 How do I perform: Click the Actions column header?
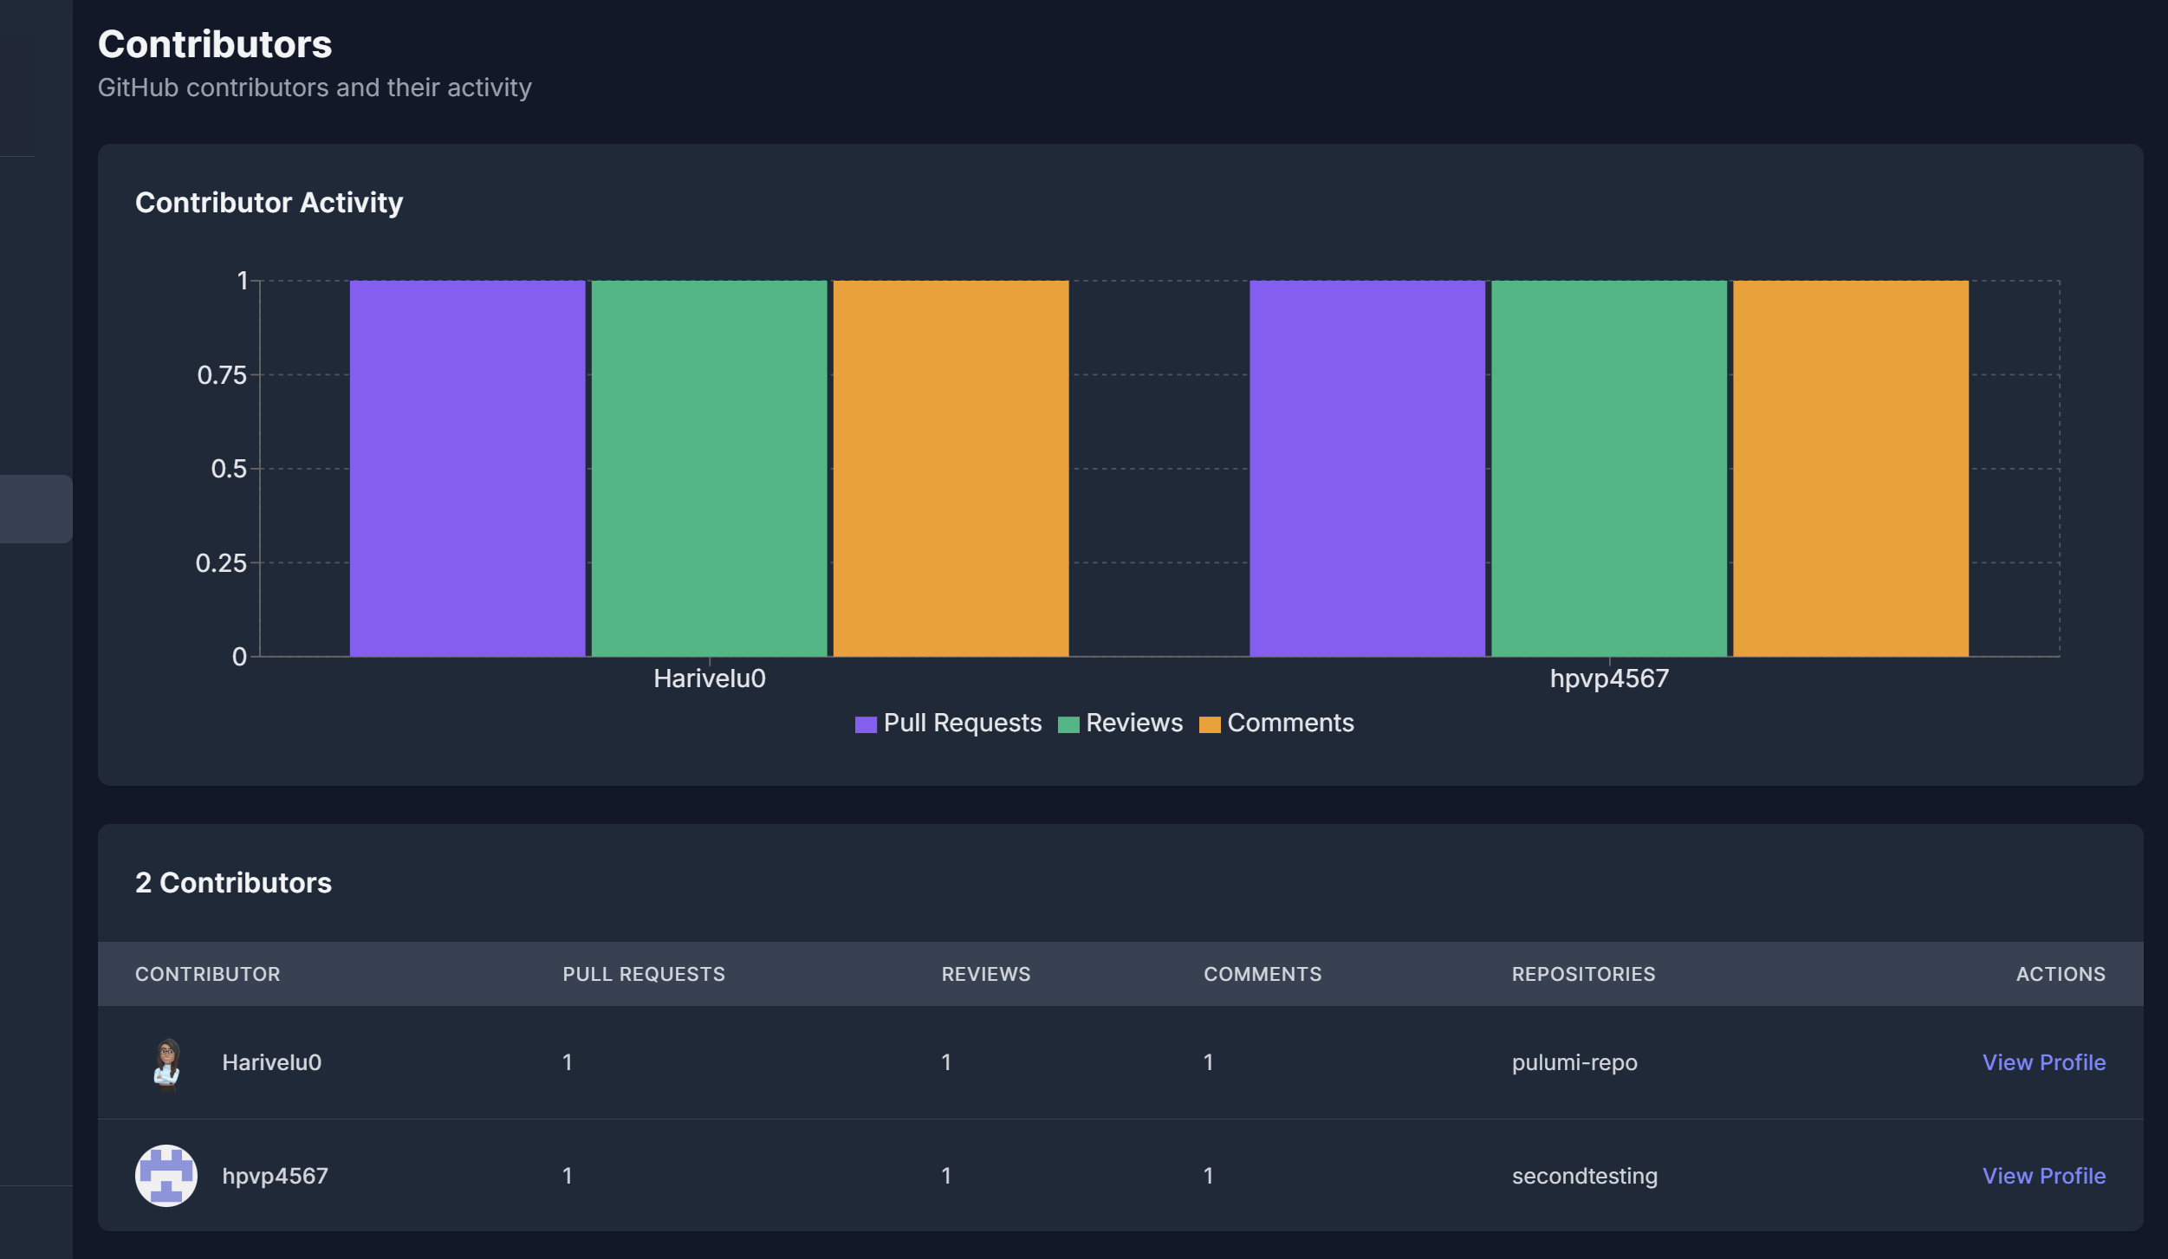tap(2061, 974)
